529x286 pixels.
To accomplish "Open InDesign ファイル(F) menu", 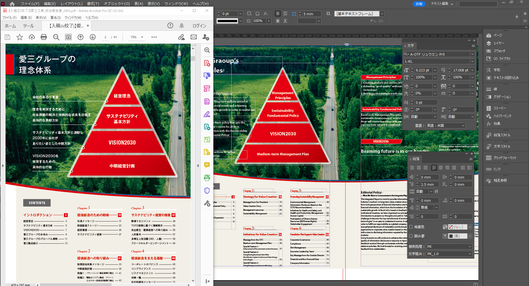I will pos(30,4).
